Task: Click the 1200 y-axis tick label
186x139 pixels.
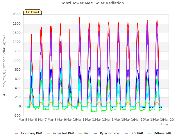Action: click(x=17, y=51)
